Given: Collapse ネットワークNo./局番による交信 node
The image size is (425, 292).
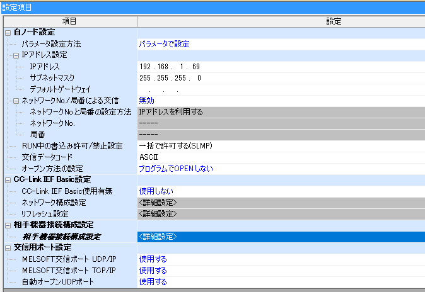Looking at the screenshot, I should [16, 101].
